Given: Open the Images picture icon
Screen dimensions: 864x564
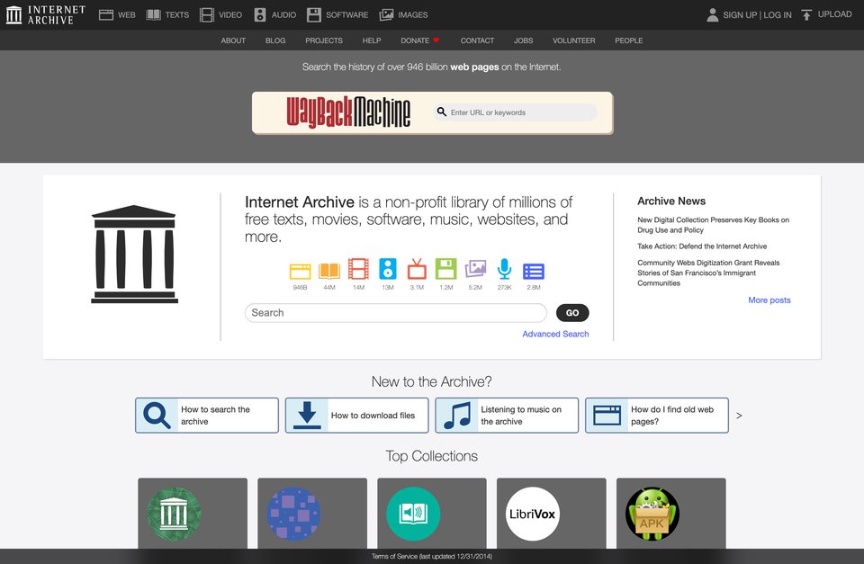Looking at the screenshot, I should (386, 15).
